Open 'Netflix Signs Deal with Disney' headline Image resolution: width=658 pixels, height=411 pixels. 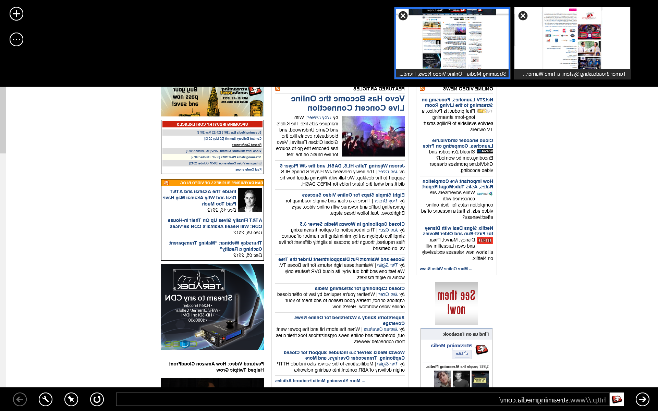458,231
